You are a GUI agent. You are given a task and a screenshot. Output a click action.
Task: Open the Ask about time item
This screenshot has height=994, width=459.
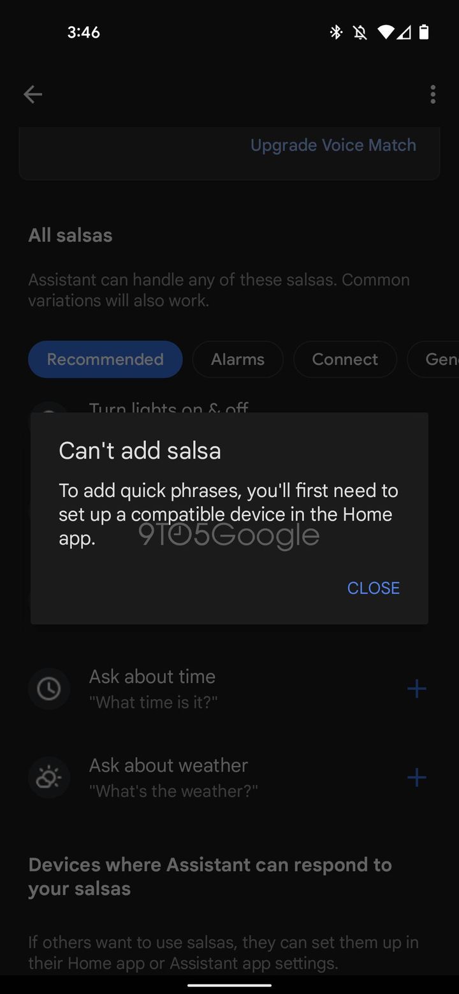coord(229,689)
